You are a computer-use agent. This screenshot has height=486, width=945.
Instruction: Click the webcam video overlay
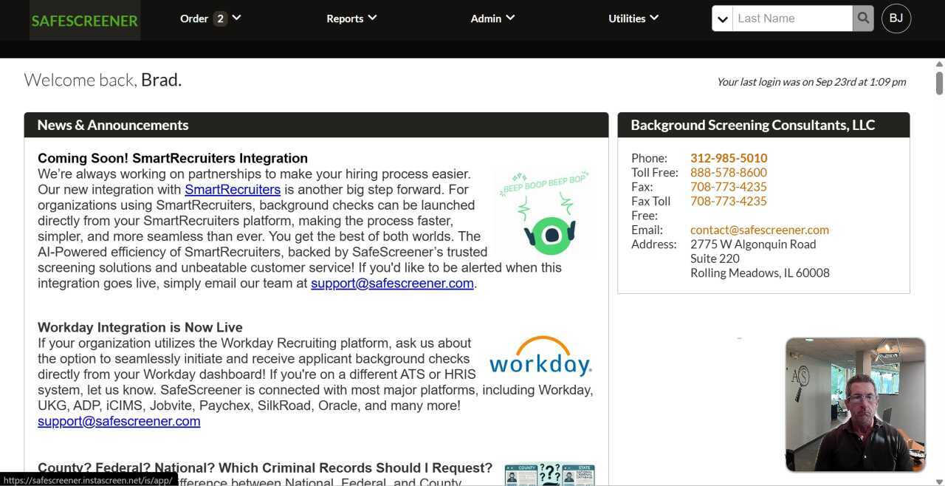[x=855, y=405]
